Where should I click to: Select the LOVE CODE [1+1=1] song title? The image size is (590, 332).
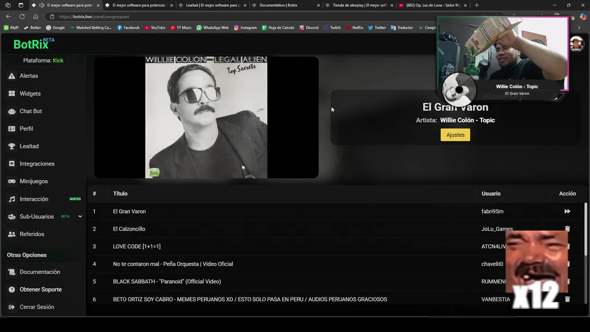[137, 247]
